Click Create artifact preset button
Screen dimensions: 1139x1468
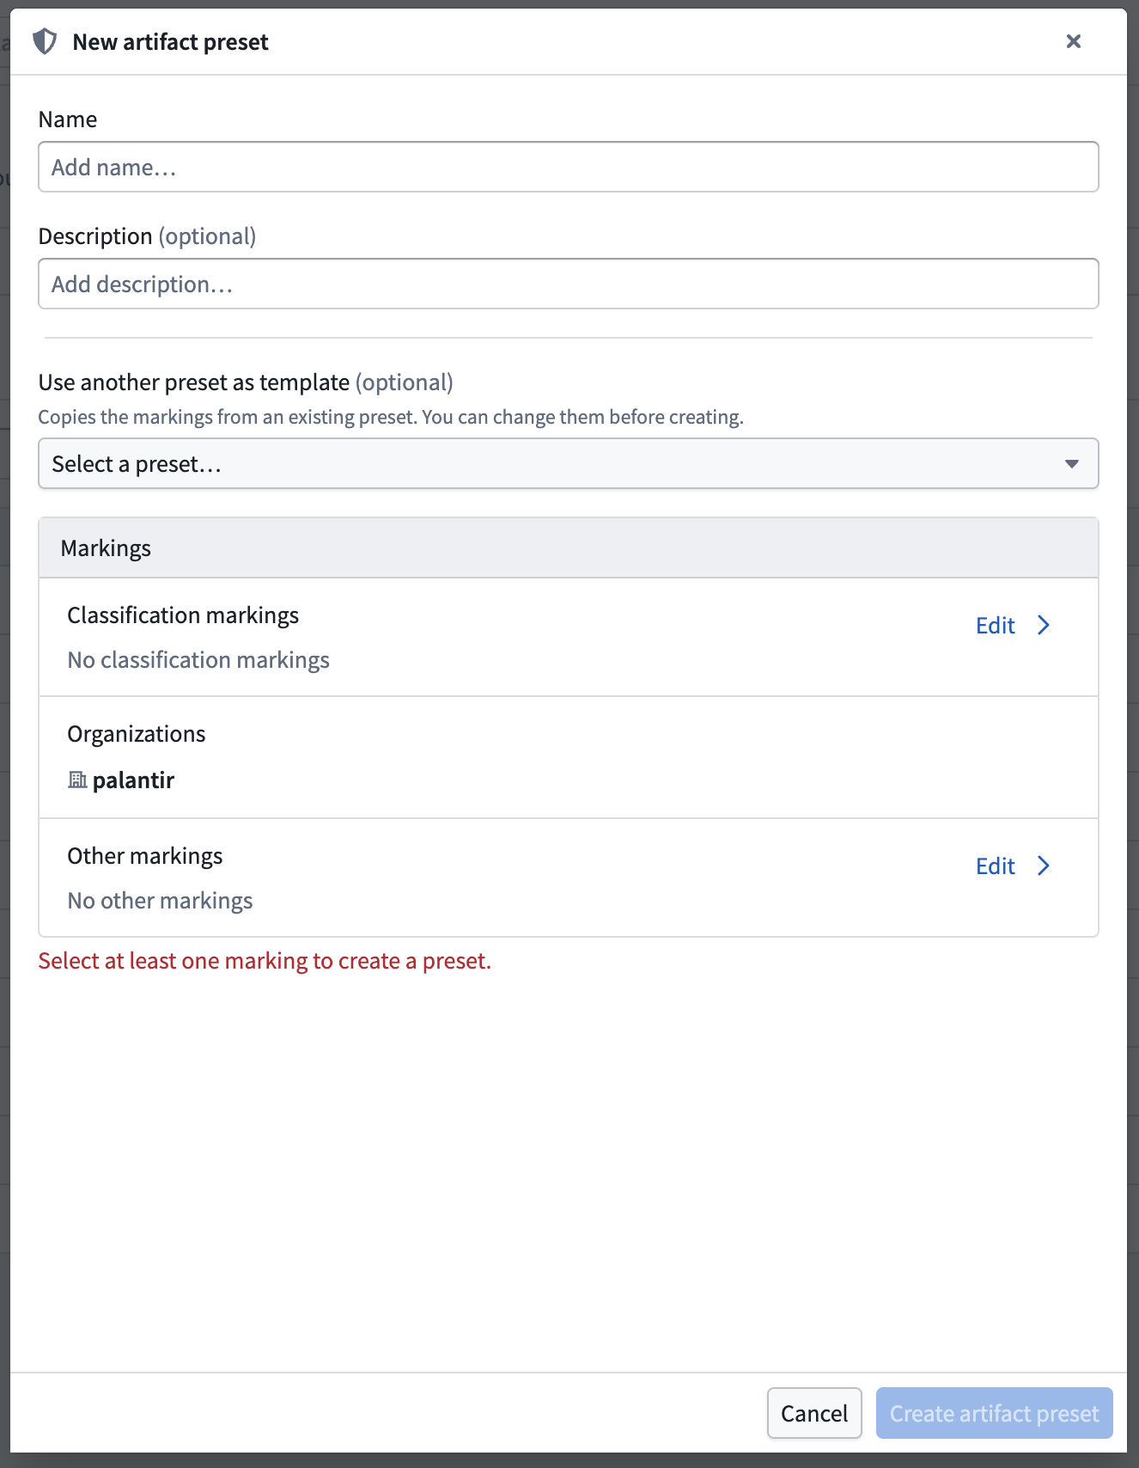[x=995, y=1413]
